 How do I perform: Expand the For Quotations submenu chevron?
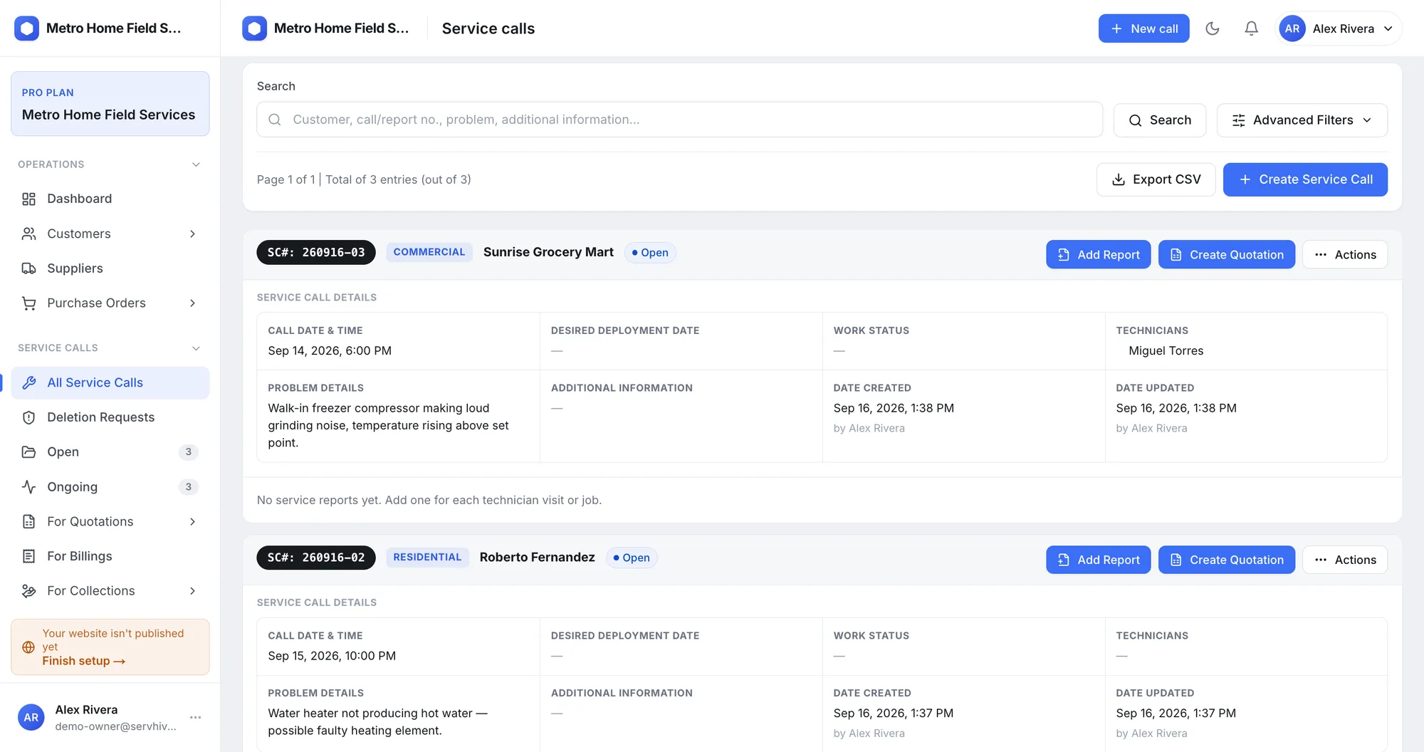click(192, 522)
